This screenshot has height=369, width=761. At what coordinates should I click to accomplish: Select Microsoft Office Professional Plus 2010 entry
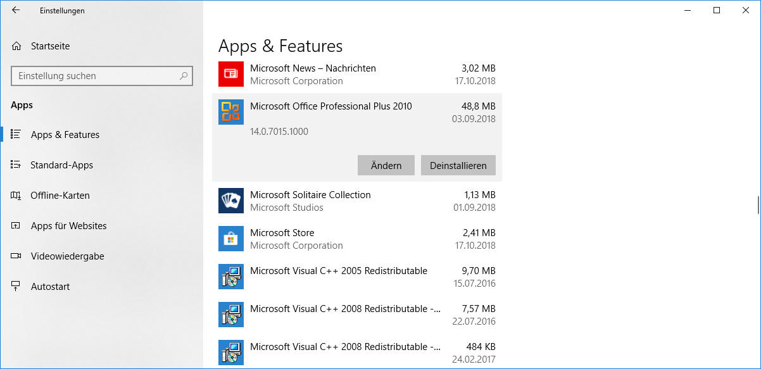click(x=357, y=137)
